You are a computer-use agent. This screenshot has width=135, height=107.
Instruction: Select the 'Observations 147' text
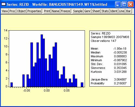point(103,41)
